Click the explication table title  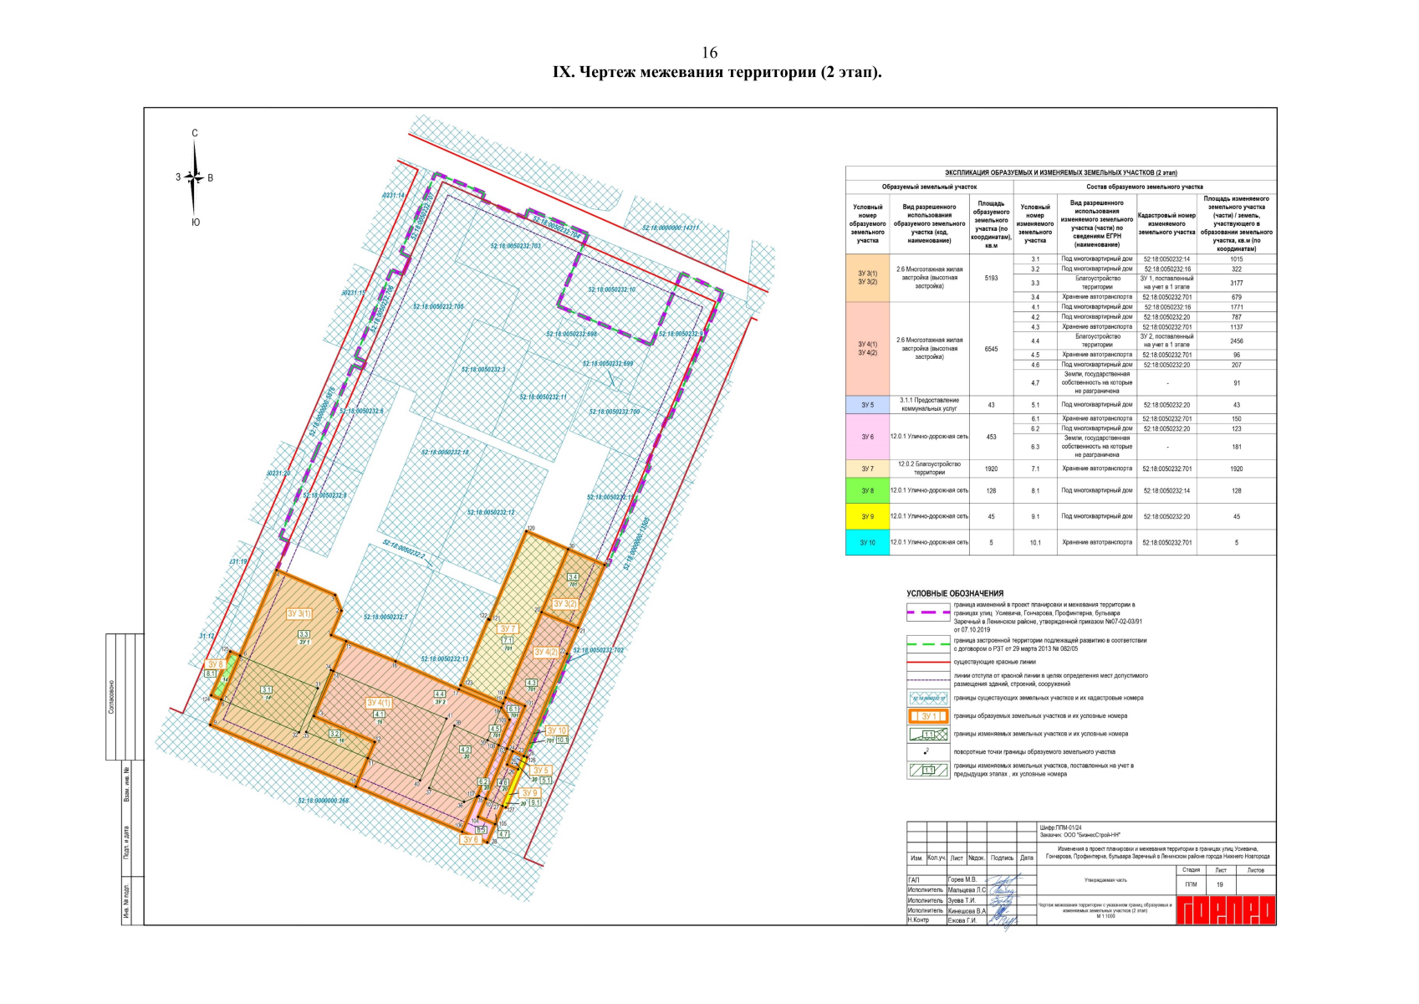(1060, 172)
